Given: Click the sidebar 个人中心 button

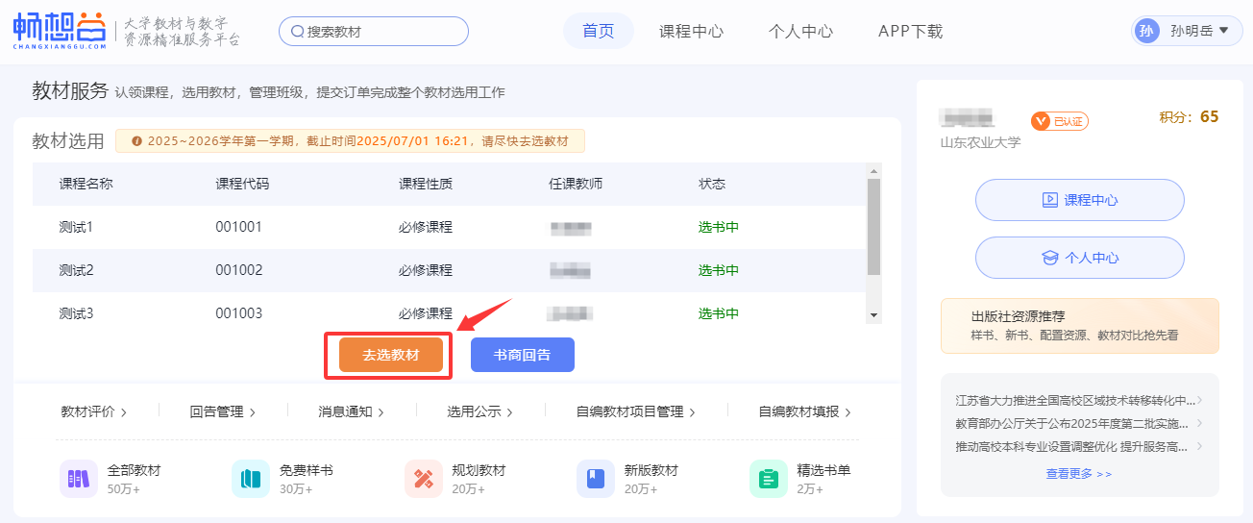Looking at the screenshot, I should tap(1079, 258).
